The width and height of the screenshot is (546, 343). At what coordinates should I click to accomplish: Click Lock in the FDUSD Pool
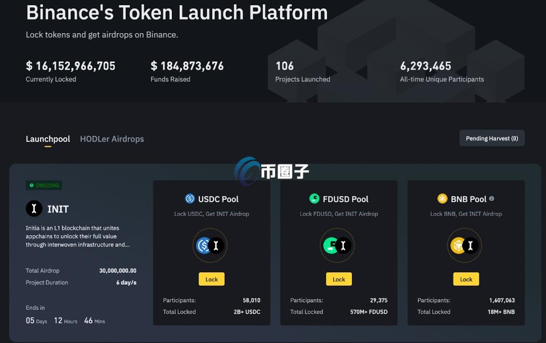[x=338, y=279]
